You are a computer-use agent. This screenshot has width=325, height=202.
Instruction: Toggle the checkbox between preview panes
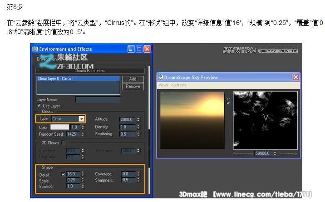(x=228, y=103)
